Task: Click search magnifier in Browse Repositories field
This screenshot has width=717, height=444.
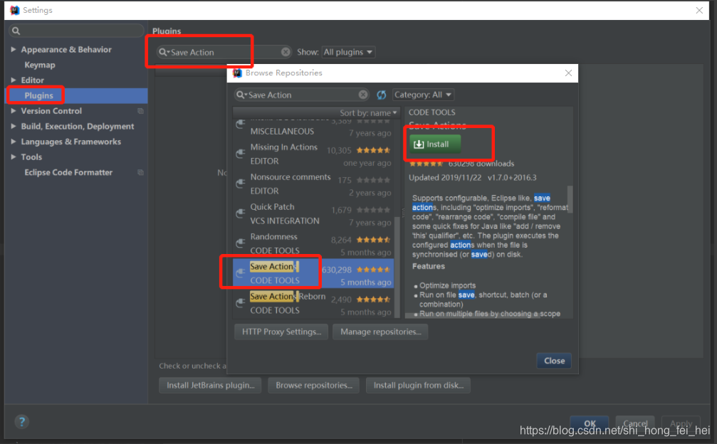Action: coord(241,95)
